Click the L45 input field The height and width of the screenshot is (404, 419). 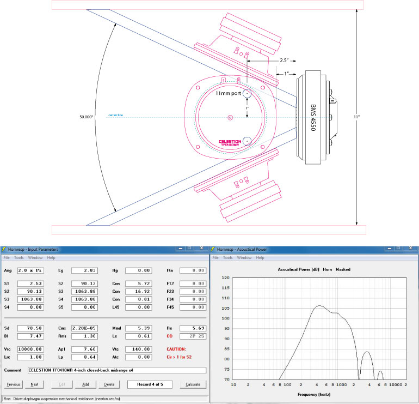(139, 307)
